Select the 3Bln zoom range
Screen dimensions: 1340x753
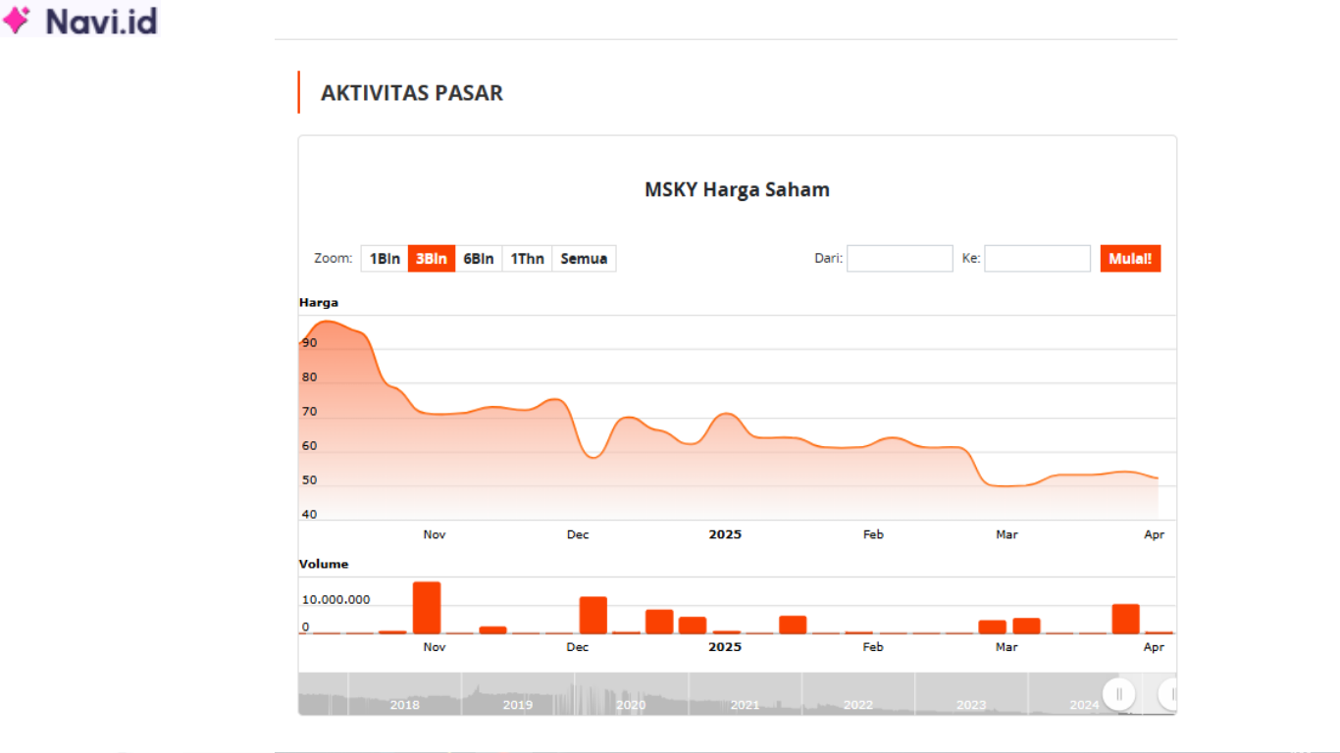(432, 259)
